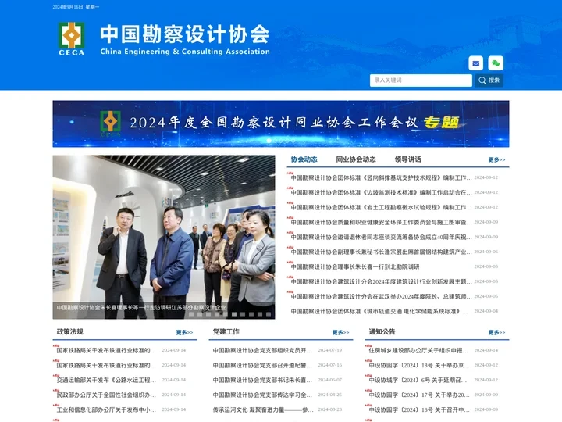Open 党支部书记朱长喜 article

tap(262, 380)
